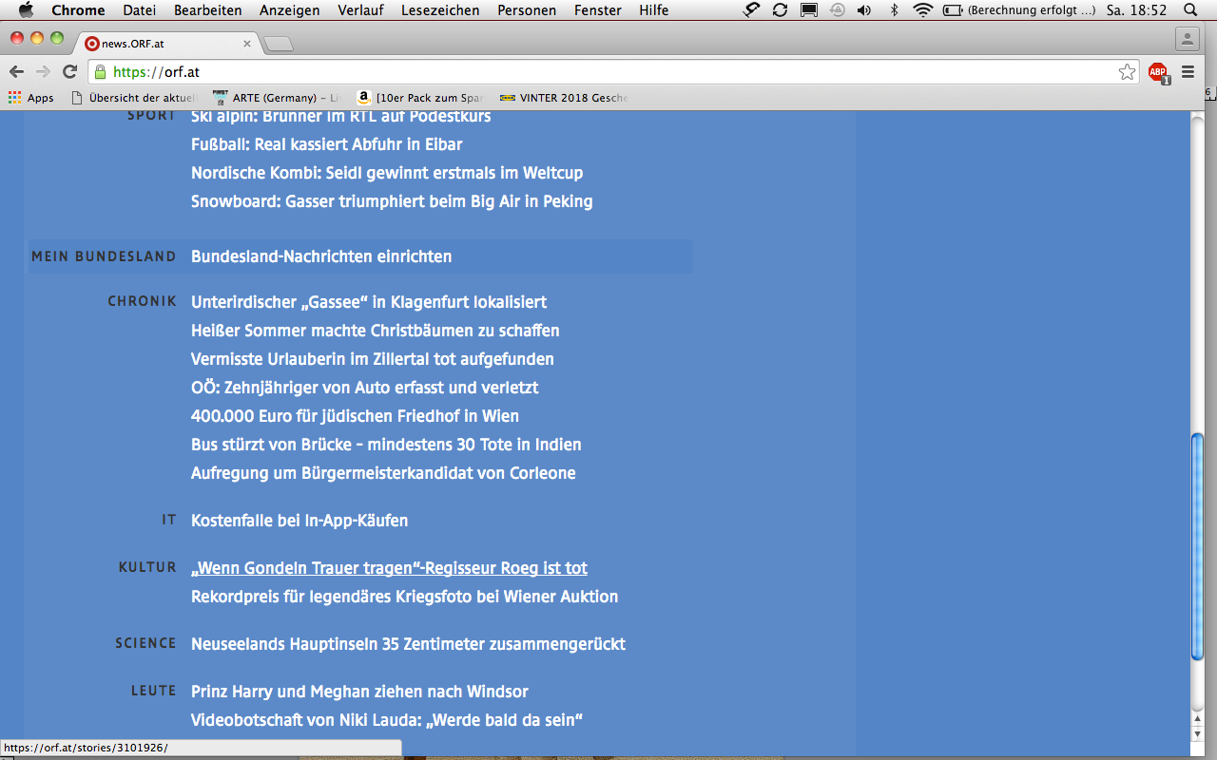Open 'OÖ: Zehnjähriger von Auto erfasst' article
The image size is (1217, 760).
click(365, 388)
